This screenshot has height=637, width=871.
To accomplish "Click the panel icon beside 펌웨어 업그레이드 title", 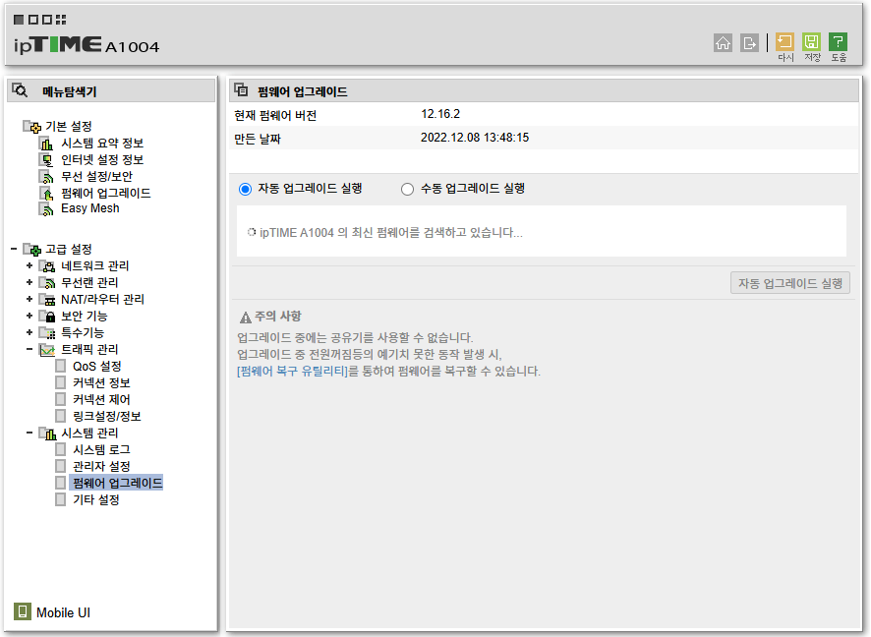I will pyautogui.click(x=241, y=90).
